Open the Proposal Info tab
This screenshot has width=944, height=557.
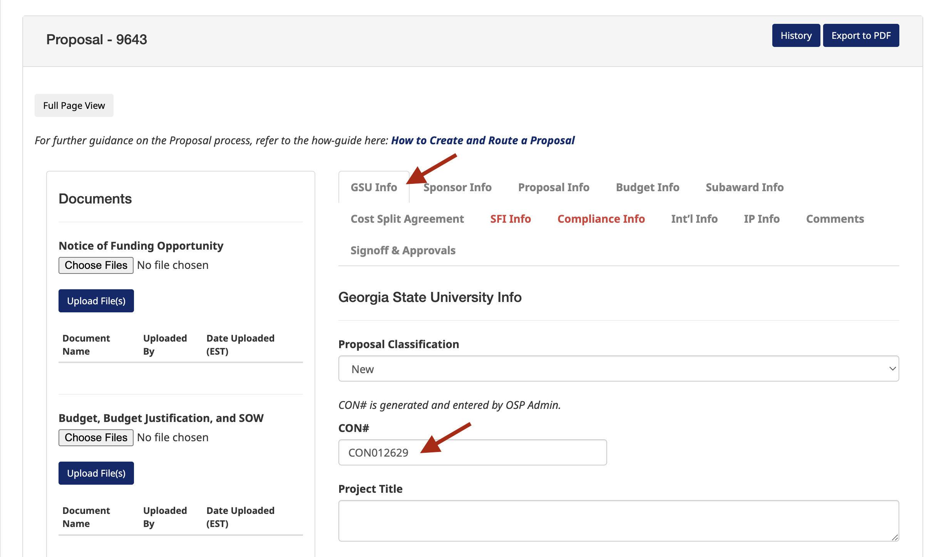tap(553, 187)
